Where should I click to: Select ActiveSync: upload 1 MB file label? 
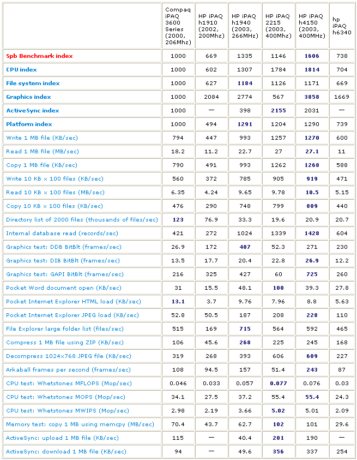[x=63, y=438]
